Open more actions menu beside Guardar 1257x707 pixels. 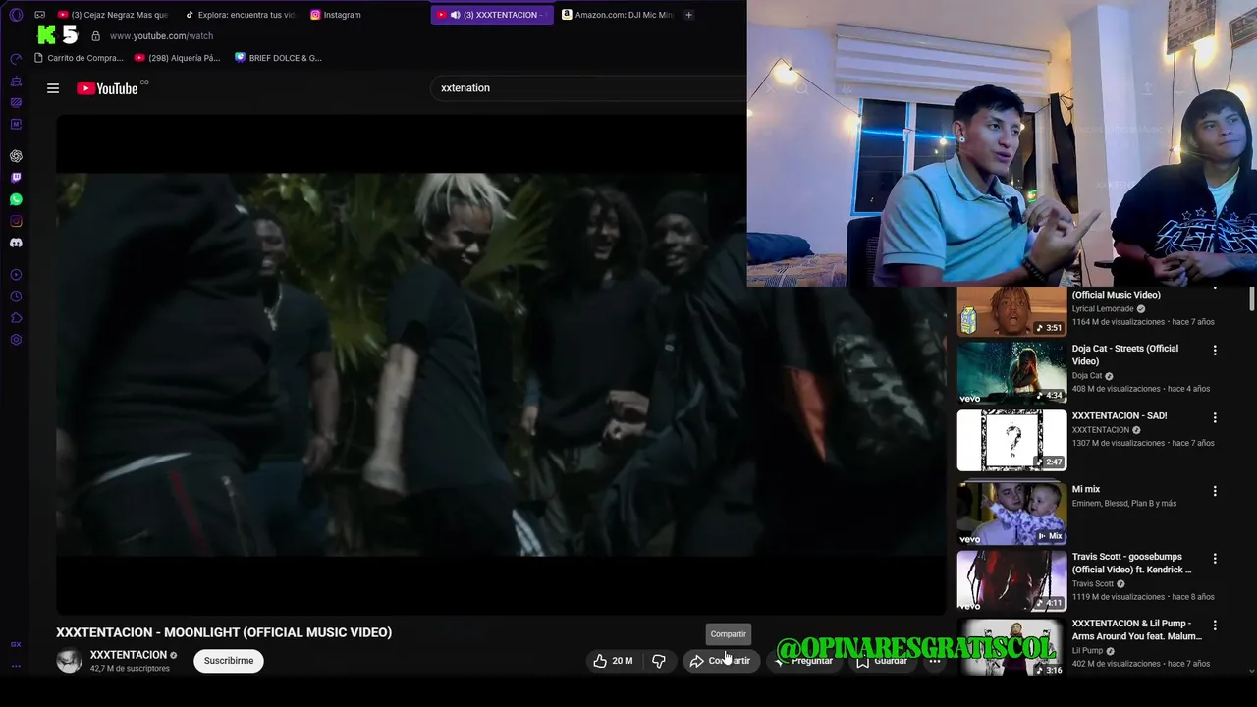(935, 661)
